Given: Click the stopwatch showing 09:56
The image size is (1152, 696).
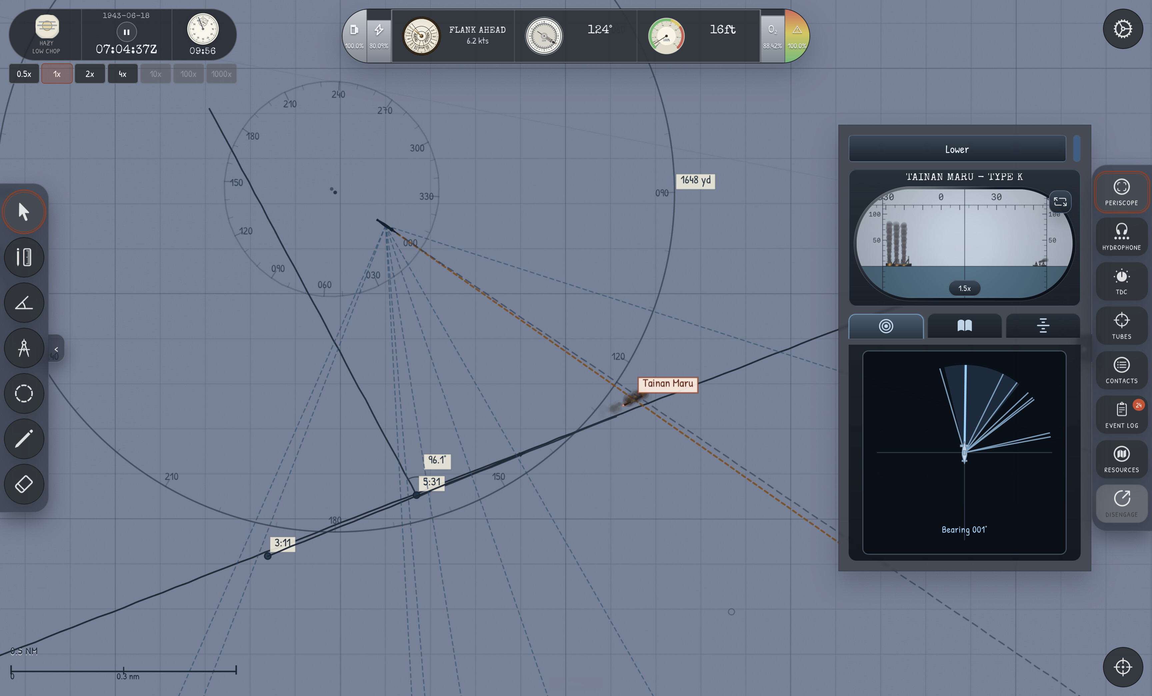Looking at the screenshot, I should [202, 29].
